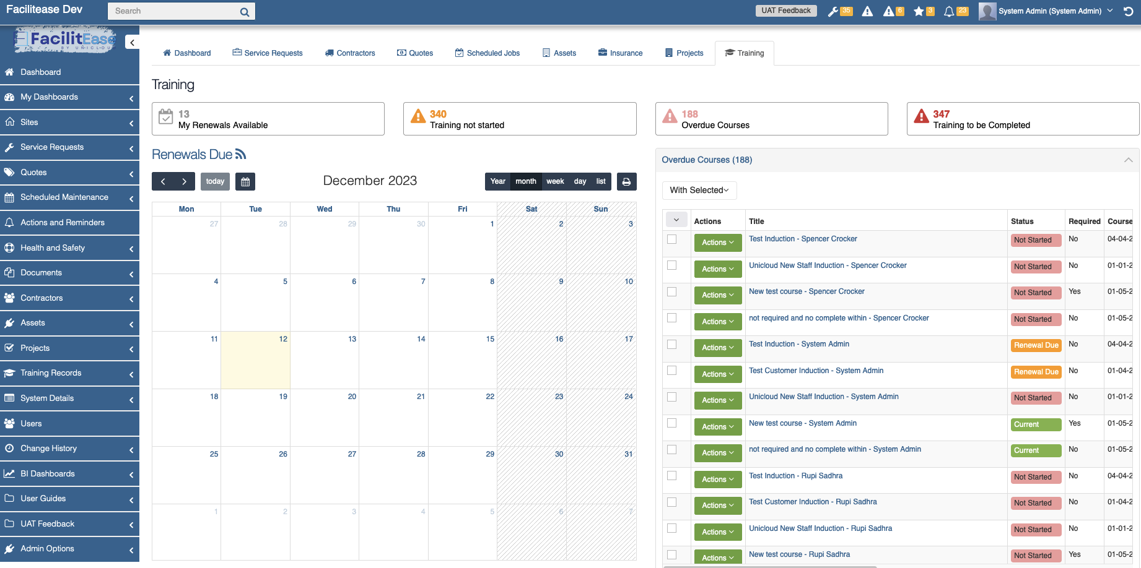The height and width of the screenshot is (568, 1141).
Task: Click the history restore icon top right
Action: (x=1129, y=11)
